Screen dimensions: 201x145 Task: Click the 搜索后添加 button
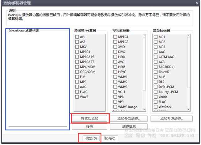click(90, 119)
